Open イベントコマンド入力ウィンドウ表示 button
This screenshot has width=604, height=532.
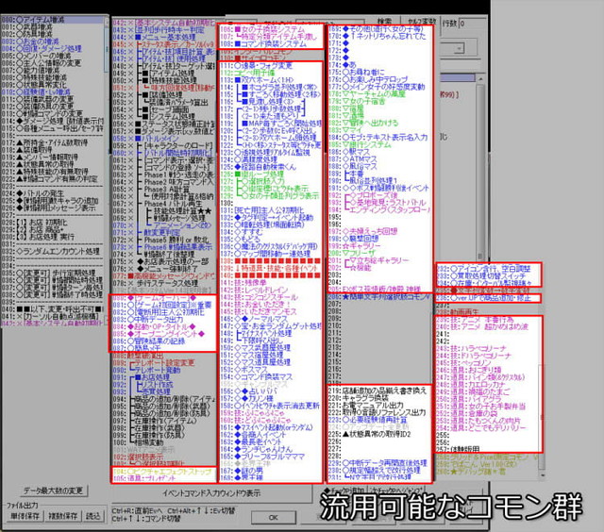(210, 493)
